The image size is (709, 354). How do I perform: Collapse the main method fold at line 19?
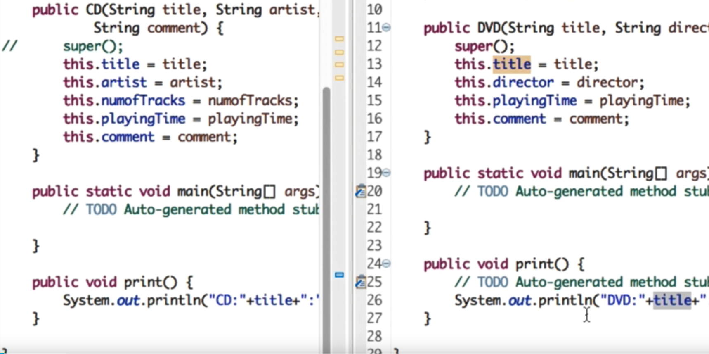tap(386, 173)
